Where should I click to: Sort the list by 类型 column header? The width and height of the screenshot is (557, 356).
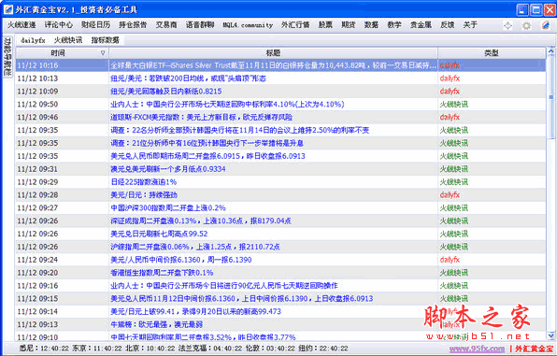pyautogui.click(x=492, y=53)
